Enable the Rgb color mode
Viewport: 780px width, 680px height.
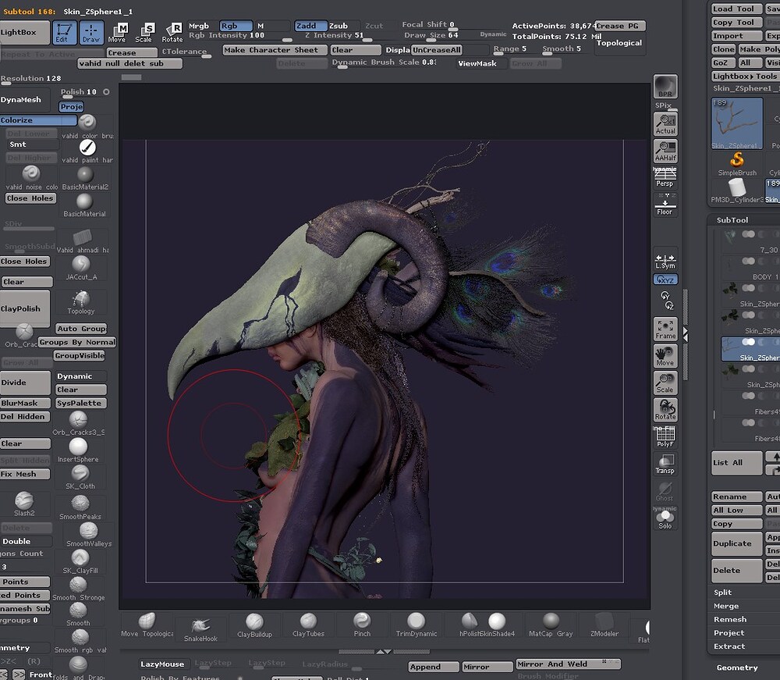pos(236,26)
